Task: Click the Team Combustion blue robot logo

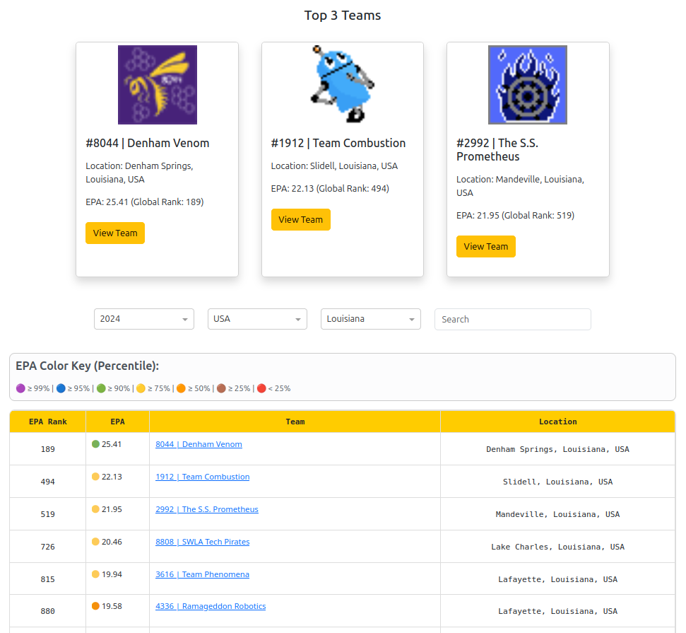Action: (342, 85)
